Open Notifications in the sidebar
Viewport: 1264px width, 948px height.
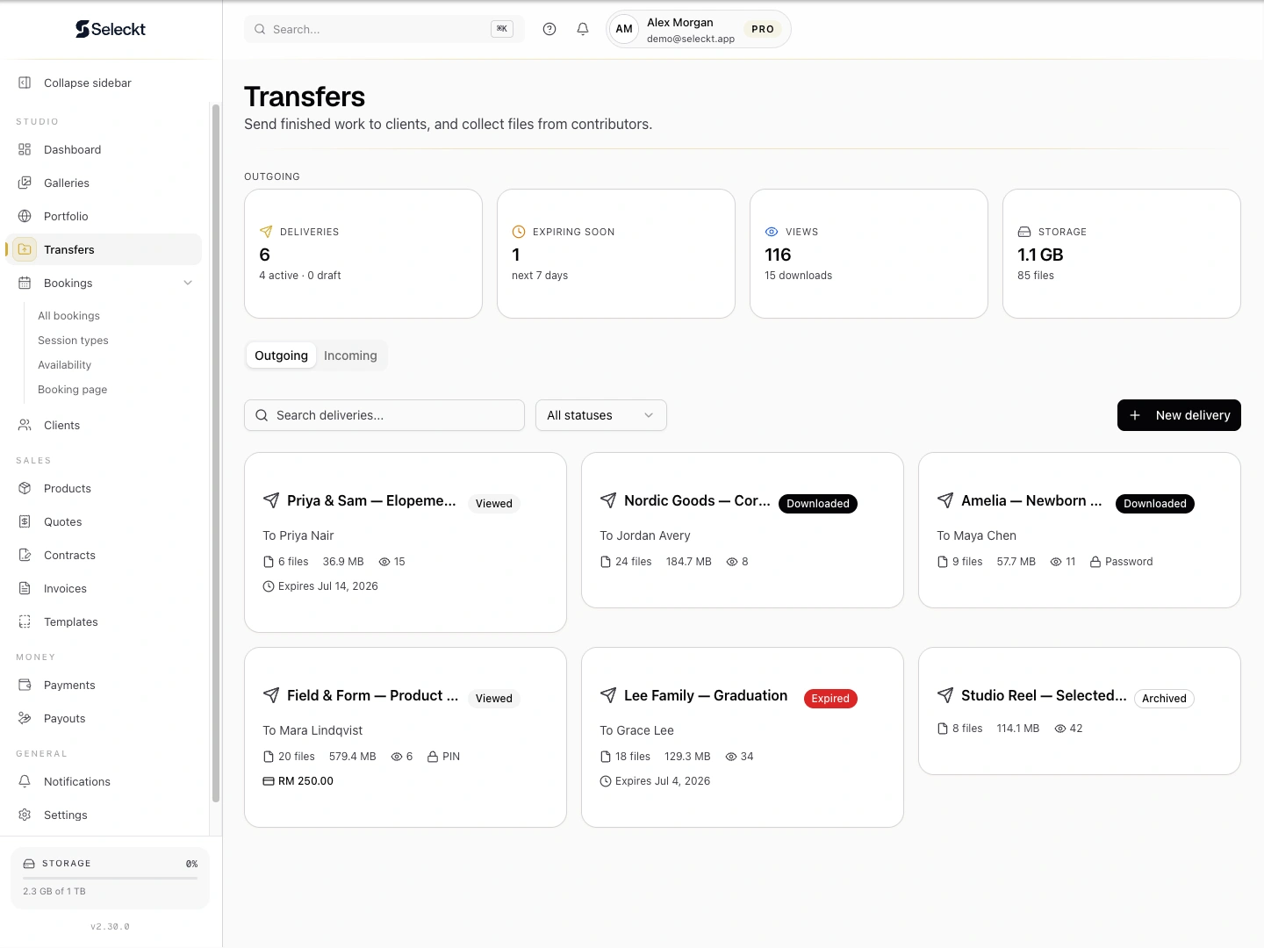[104, 781]
